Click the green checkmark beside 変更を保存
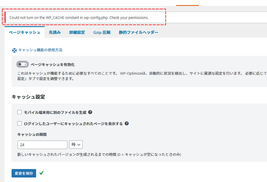The image size is (267, 182). [x=41, y=173]
